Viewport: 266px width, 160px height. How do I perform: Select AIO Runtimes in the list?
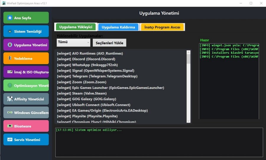tap(121, 53)
